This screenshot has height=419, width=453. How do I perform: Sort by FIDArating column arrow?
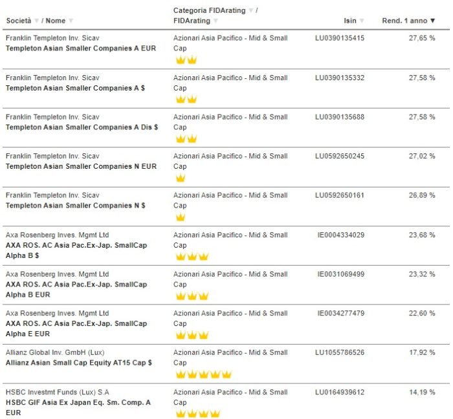215,21
